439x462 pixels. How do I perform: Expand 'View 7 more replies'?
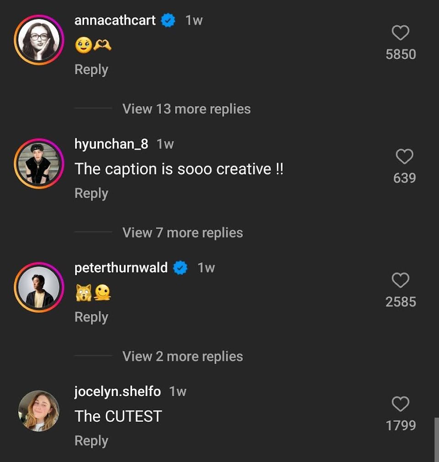[x=182, y=233]
